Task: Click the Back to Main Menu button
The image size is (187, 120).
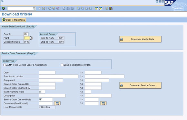Action: coord(14,20)
